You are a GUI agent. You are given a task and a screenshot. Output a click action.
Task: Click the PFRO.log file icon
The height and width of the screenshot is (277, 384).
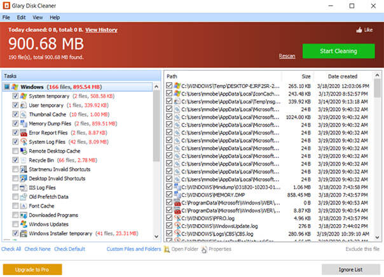[177, 218]
